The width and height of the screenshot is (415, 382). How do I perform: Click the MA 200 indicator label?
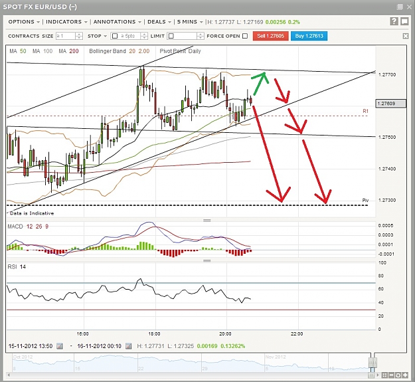(68, 51)
